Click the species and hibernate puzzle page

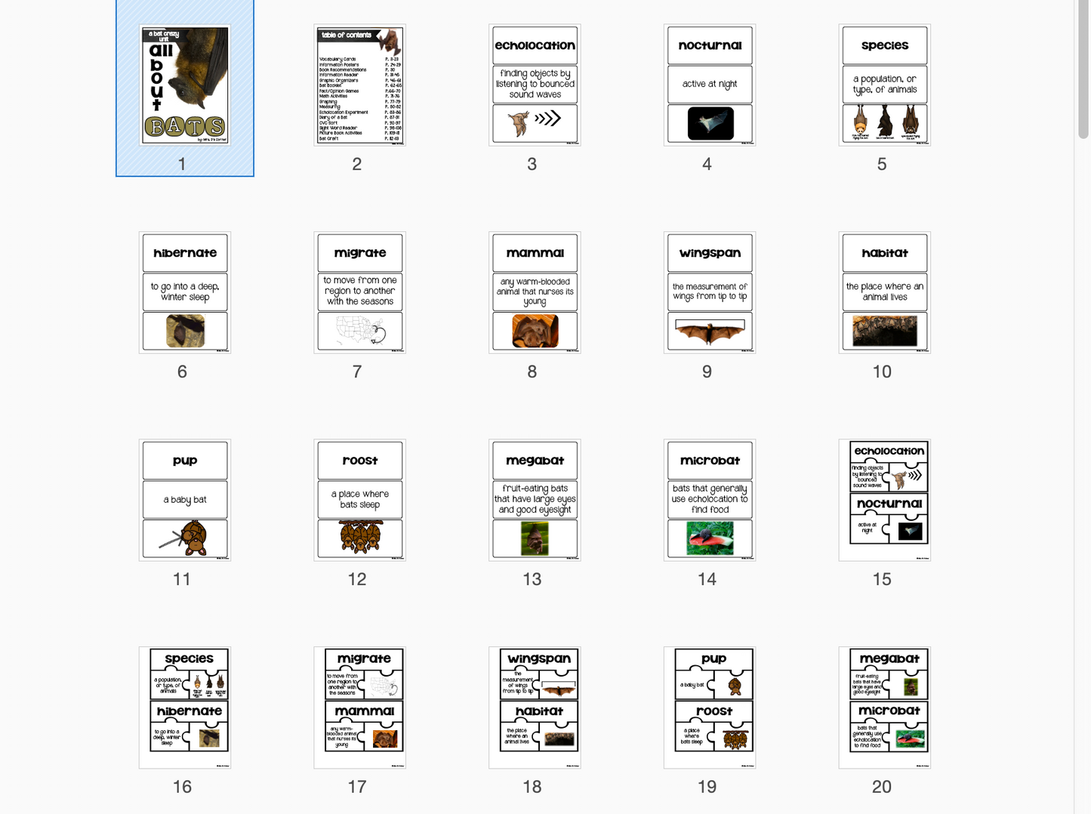tap(185, 708)
